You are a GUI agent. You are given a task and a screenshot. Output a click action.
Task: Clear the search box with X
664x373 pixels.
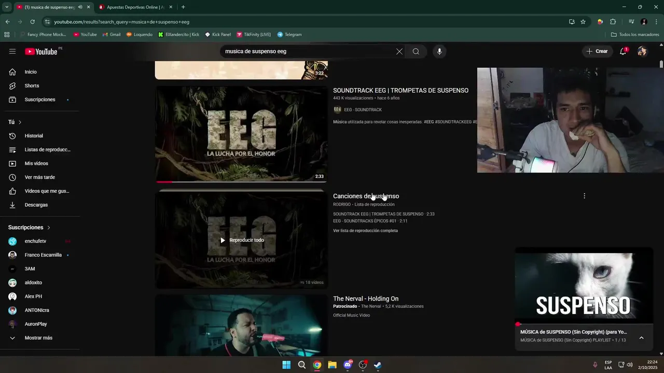click(399, 51)
